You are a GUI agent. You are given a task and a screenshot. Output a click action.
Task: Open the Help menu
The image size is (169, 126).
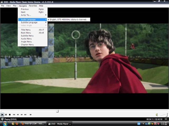[x=41, y=6]
